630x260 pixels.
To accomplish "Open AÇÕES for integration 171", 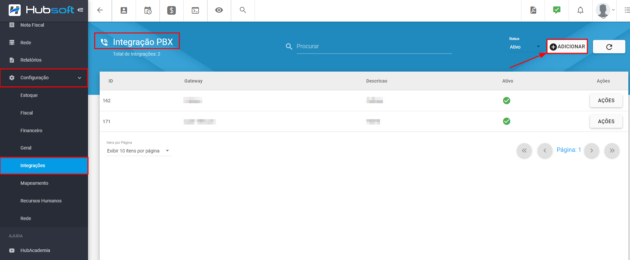I will (x=606, y=122).
